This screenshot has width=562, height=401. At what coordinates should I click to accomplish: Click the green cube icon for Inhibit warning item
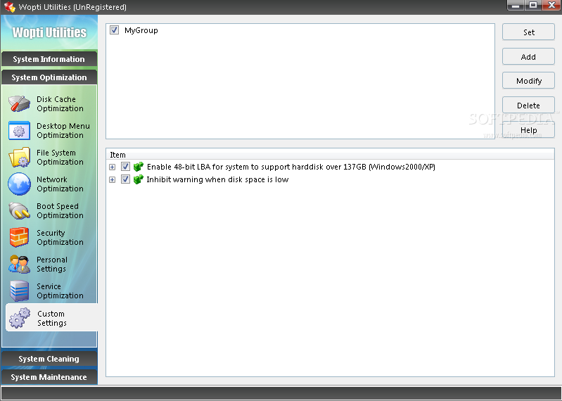point(139,179)
